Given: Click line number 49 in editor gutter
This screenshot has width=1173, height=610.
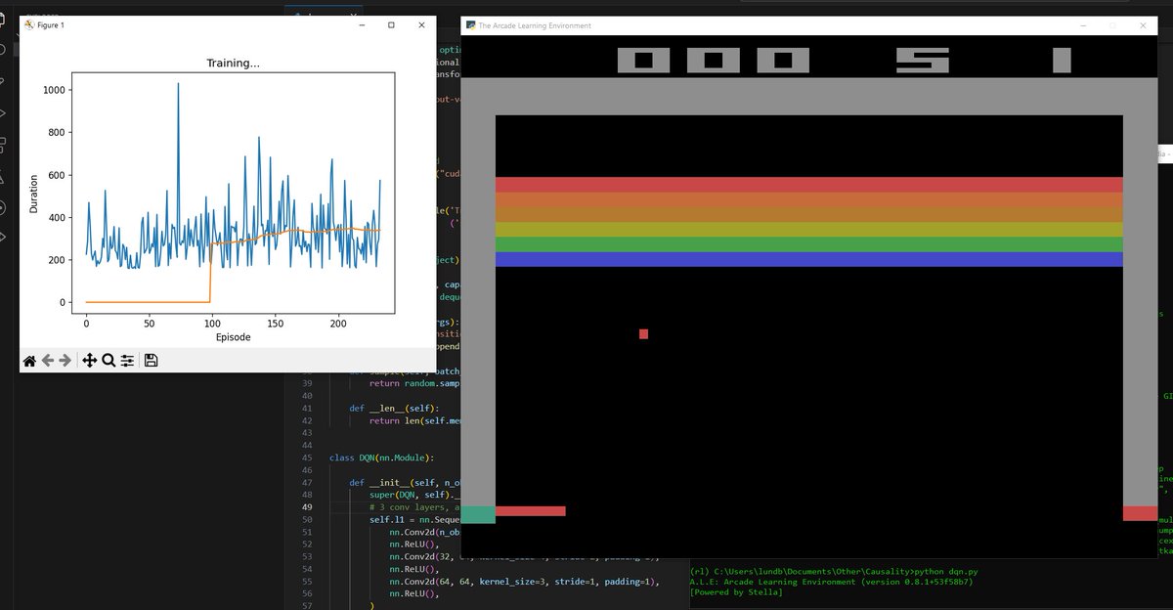Looking at the screenshot, I should 306,507.
